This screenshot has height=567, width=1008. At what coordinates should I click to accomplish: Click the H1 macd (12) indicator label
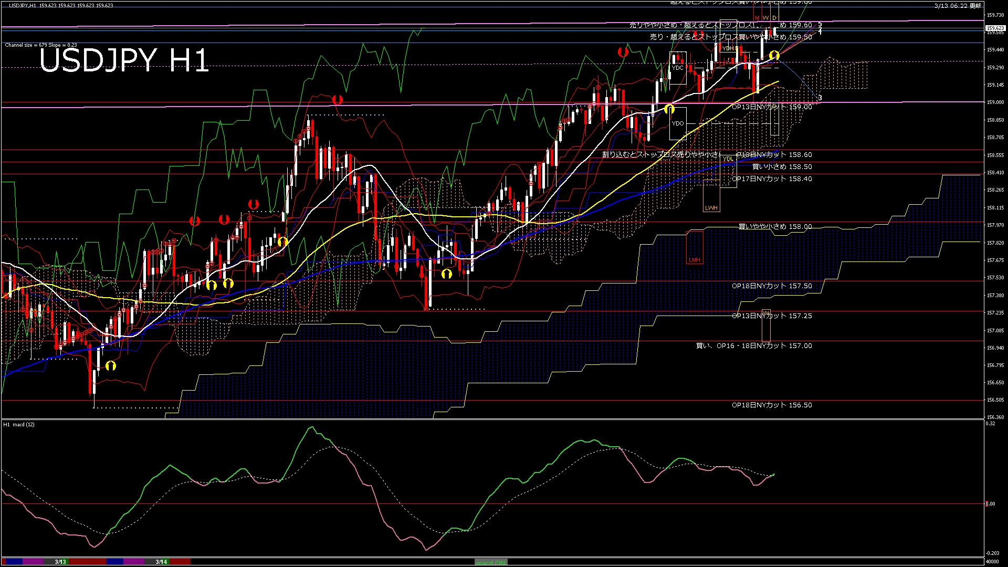[19, 424]
